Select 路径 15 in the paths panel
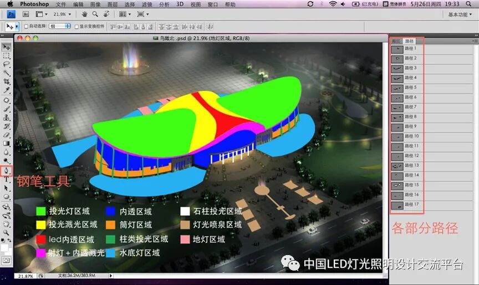The height and width of the screenshot is (285, 479). click(432, 185)
